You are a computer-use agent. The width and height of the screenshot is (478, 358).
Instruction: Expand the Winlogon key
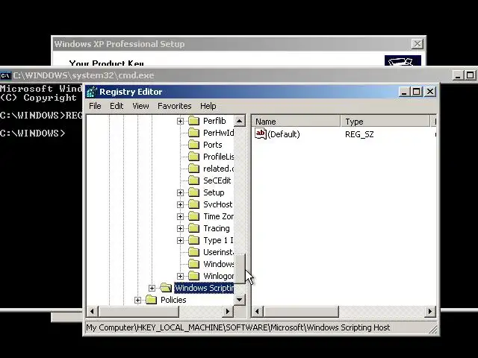coord(180,276)
